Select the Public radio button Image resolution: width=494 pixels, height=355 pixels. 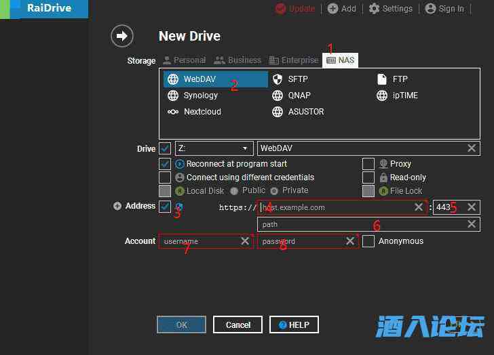tap(234, 191)
